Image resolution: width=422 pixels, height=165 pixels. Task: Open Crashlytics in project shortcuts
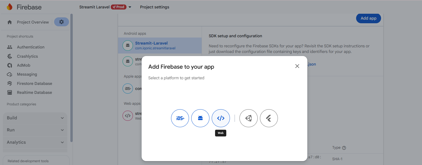(x=27, y=56)
